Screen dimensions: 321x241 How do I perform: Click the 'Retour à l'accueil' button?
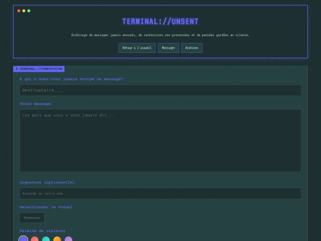(137, 48)
